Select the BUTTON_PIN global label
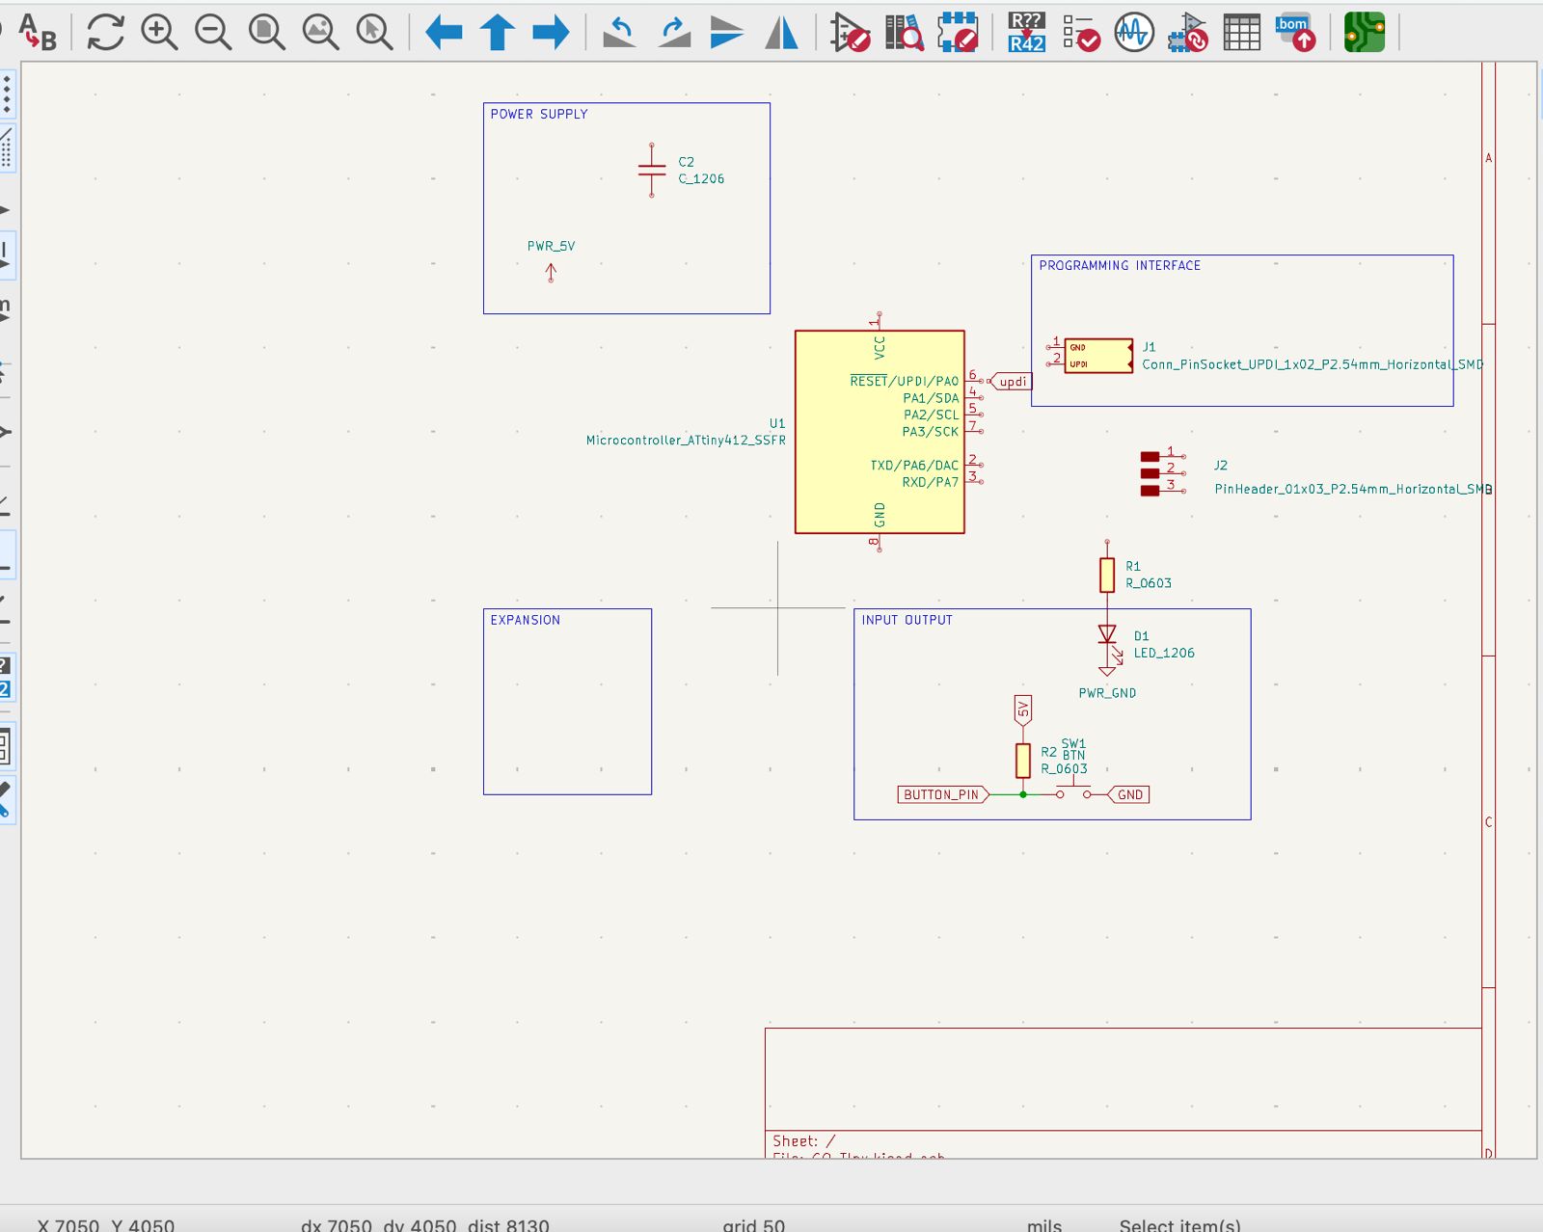The height and width of the screenshot is (1232, 1543). tap(942, 794)
